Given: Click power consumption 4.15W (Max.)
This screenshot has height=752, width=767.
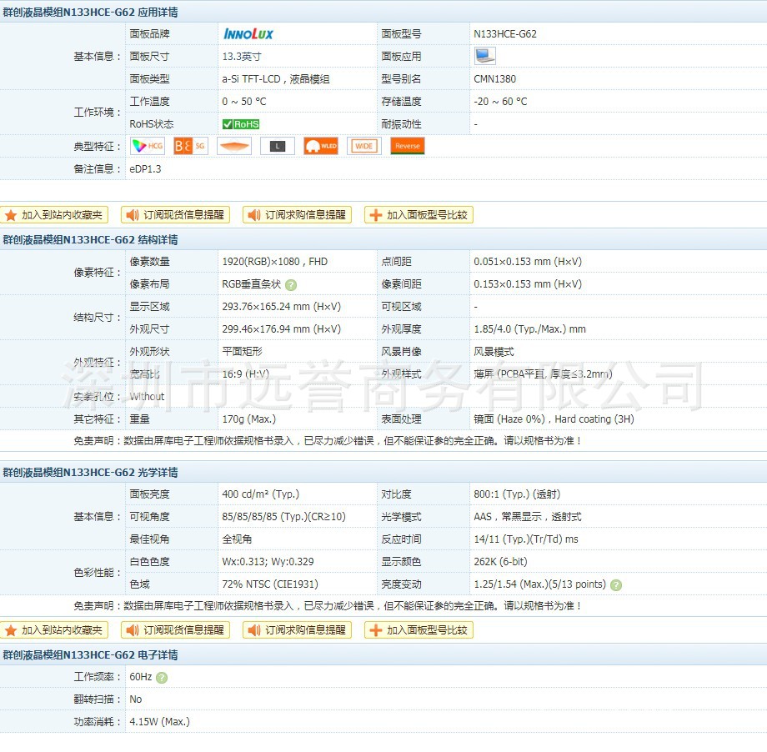Looking at the screenshot, I should [159, 722].
